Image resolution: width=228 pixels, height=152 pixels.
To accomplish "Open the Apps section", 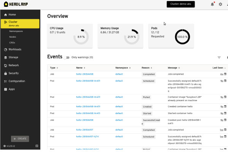I will pyautogui.click(x=20, y=89).
